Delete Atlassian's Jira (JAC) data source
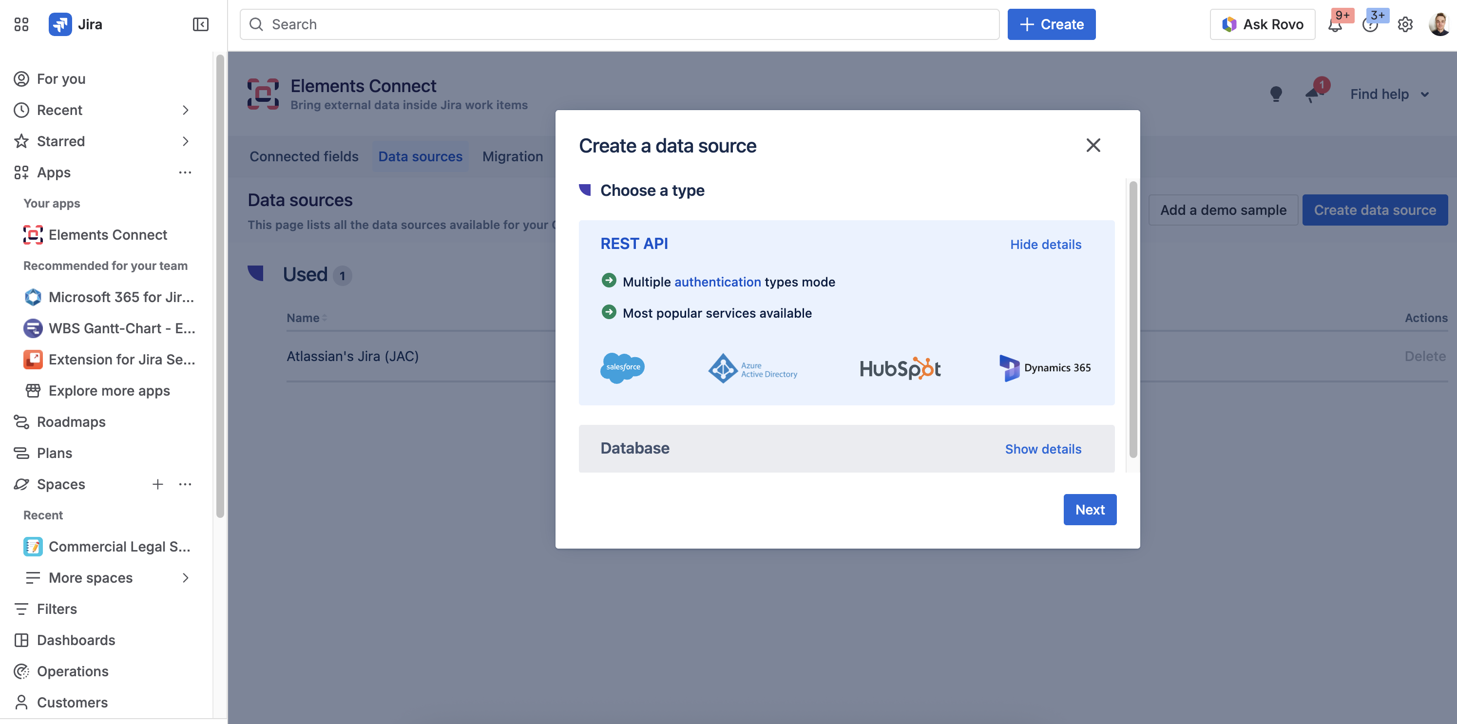 pos(1425,356)
